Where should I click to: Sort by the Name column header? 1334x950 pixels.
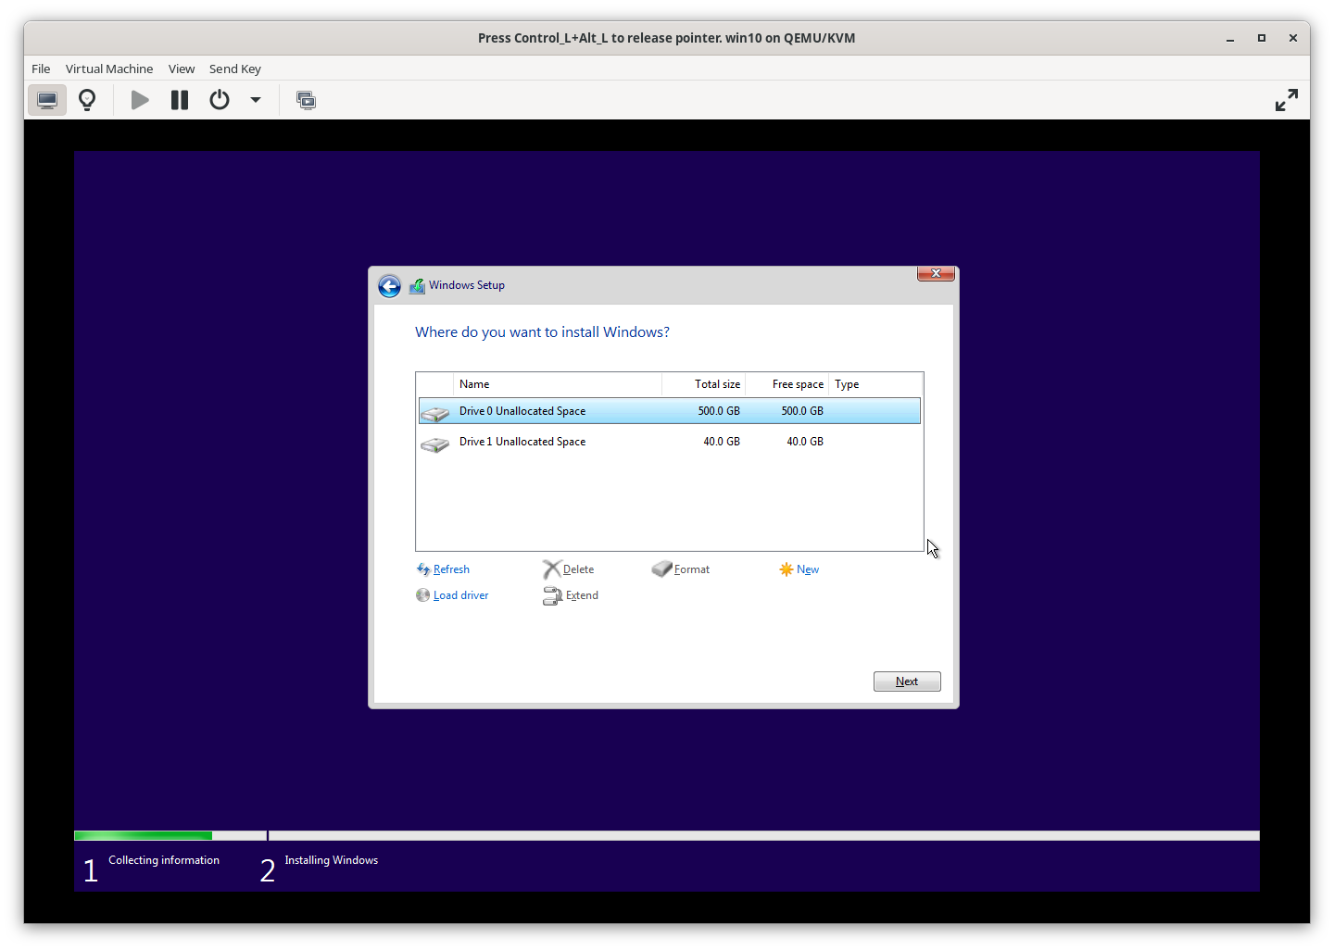(x=558, y=384)
